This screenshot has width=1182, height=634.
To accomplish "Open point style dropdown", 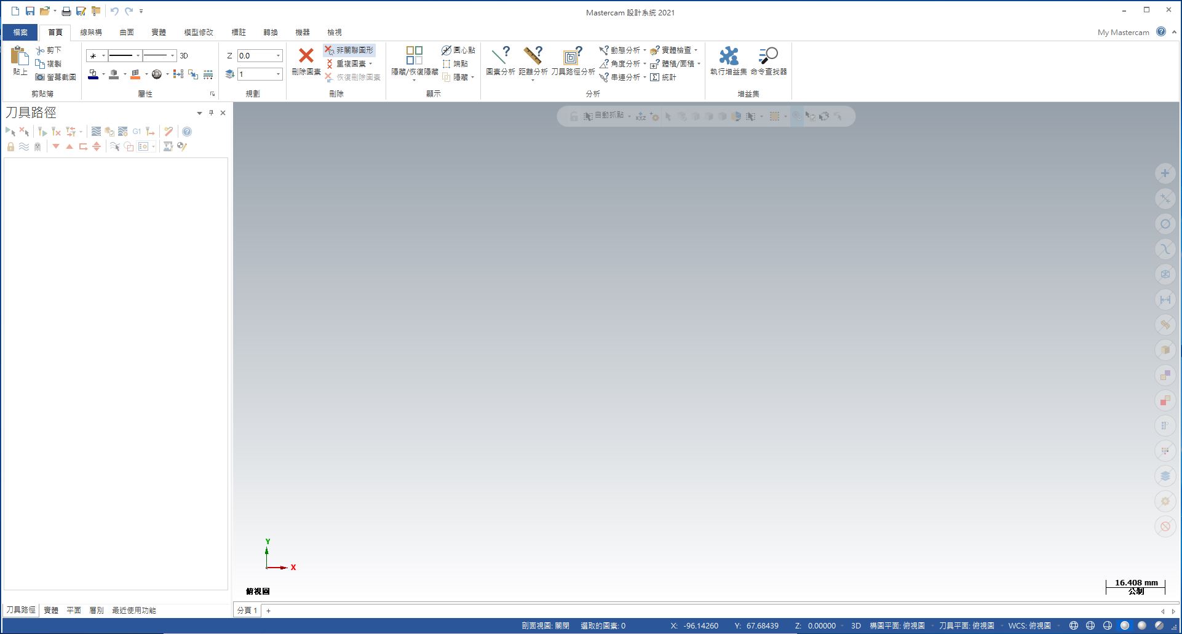I will coord(103,55).
